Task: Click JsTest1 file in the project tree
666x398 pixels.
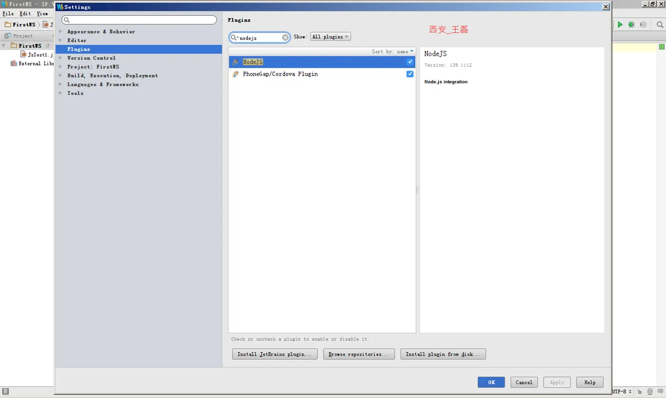Action: point(40,55)
